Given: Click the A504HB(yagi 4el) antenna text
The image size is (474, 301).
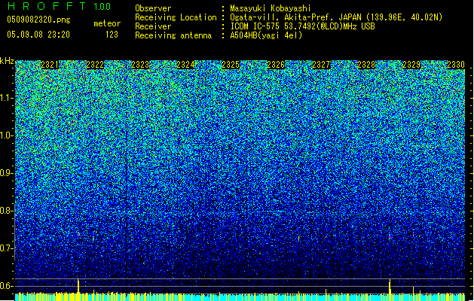Looking at the screenshot, I should point(266,35).
